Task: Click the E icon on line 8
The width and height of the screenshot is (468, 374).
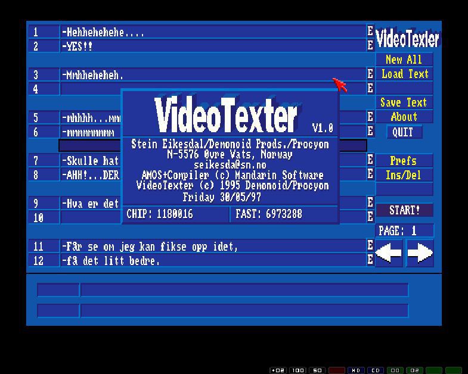Action: point(370,174)
